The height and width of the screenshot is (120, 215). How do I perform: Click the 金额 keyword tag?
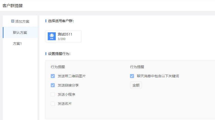[136, 85]
